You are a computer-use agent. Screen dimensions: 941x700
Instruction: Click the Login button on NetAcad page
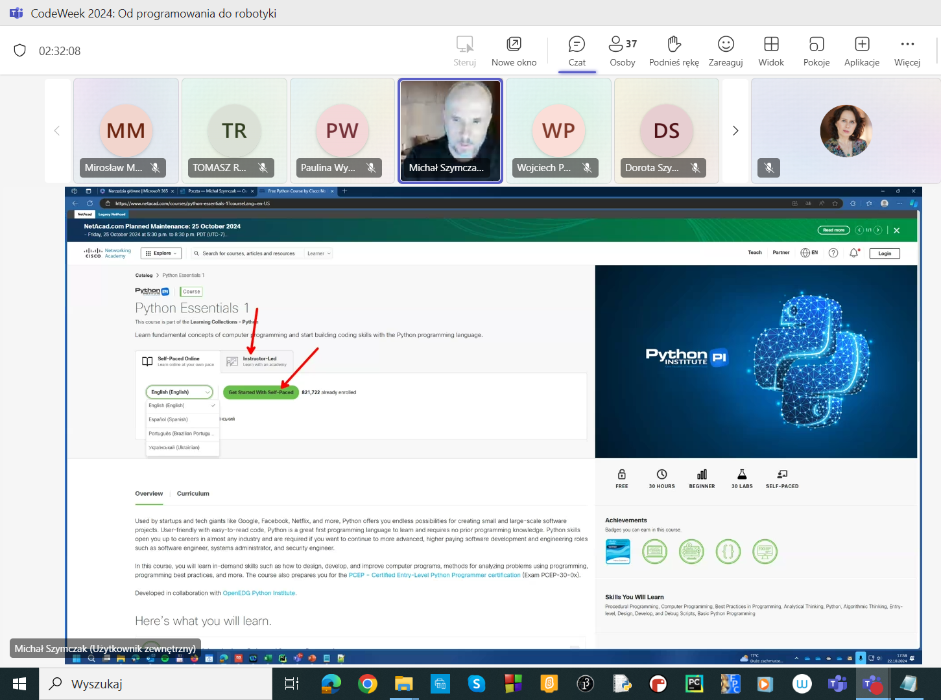coord(885,253)
